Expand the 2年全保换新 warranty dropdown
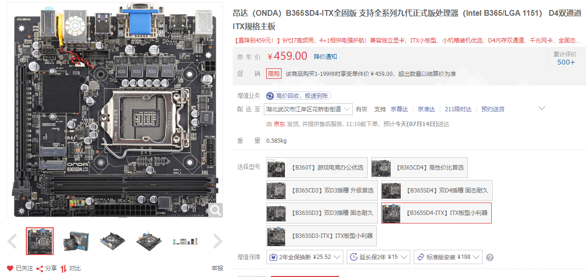 (x=305, y=257)
